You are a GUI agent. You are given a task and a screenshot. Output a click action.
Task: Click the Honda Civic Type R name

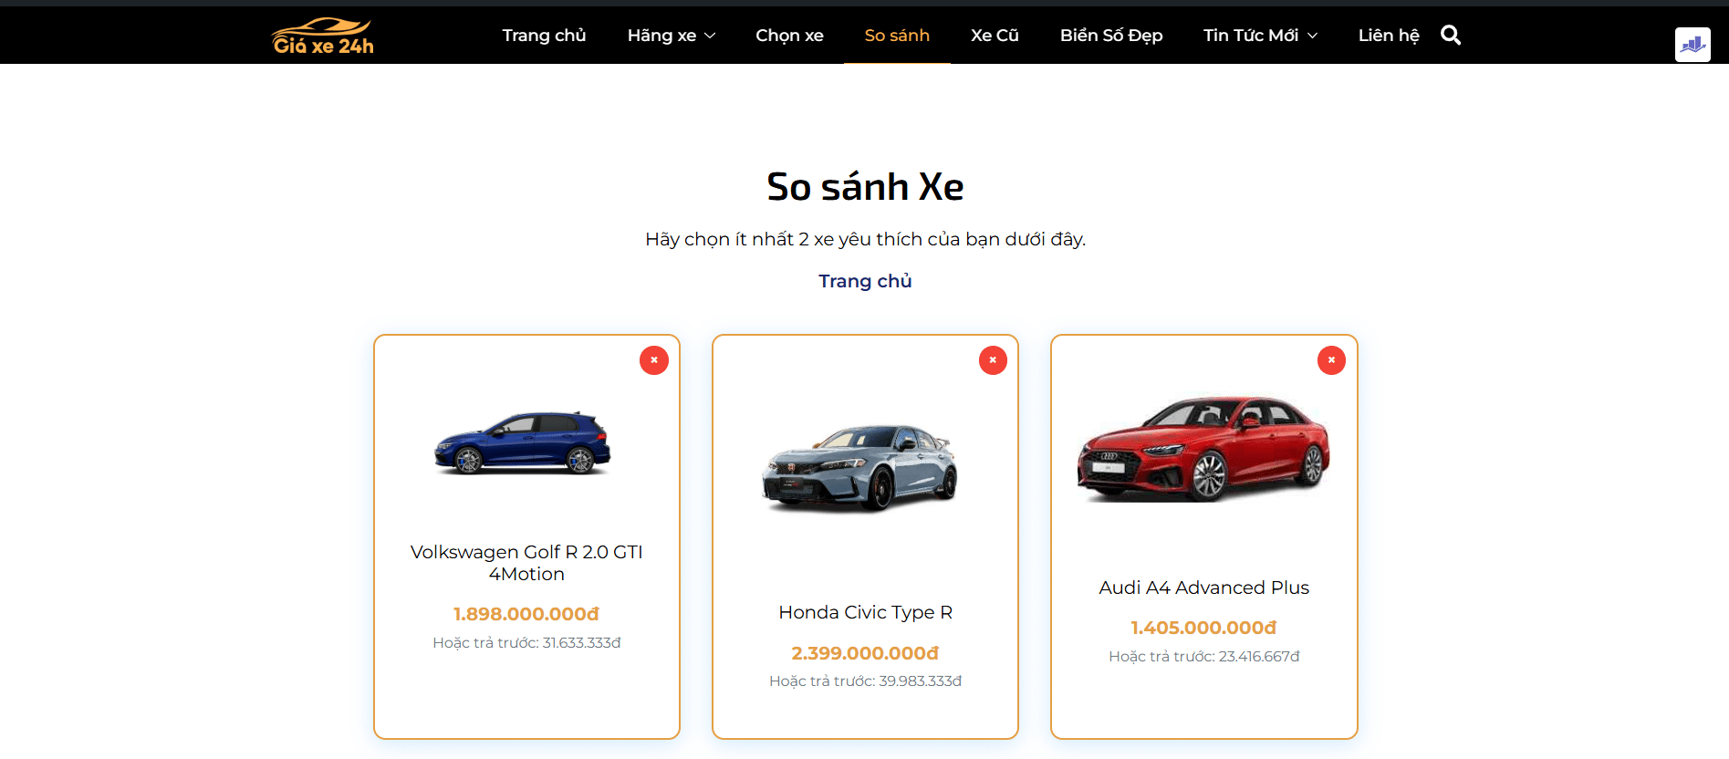point(865,612)
